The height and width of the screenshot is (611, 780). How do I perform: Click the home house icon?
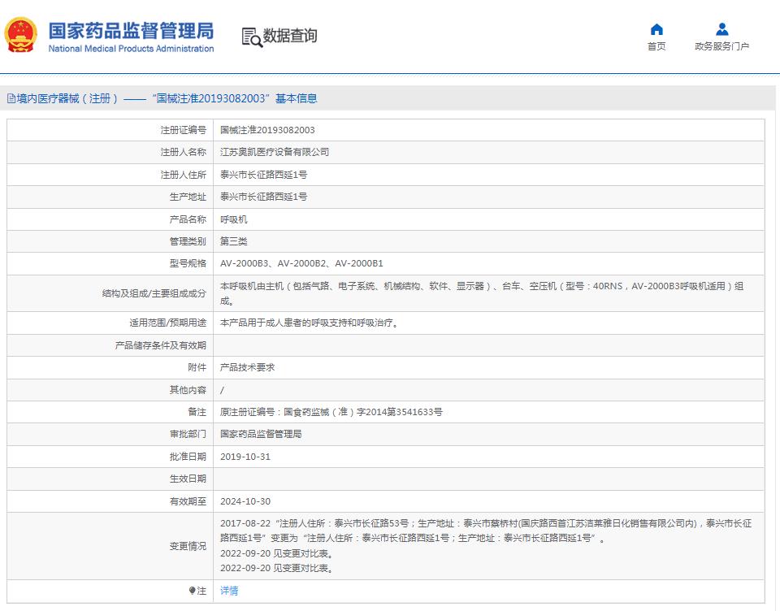pos(656,30)
